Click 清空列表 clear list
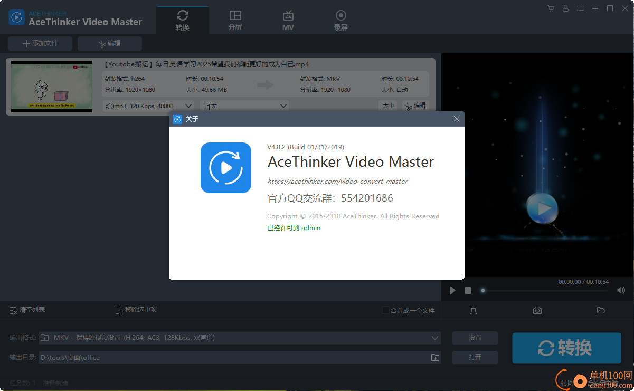The height and width of the screenshot is (391, 634). coord(27,310)
